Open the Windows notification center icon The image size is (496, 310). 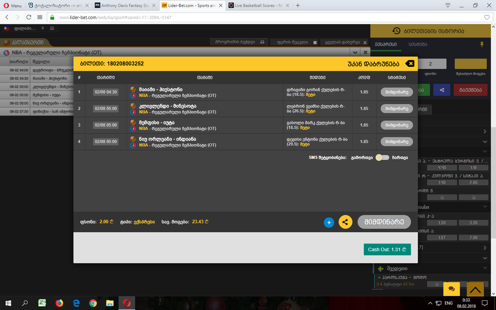pyautogui.click(x=484, y=303)
